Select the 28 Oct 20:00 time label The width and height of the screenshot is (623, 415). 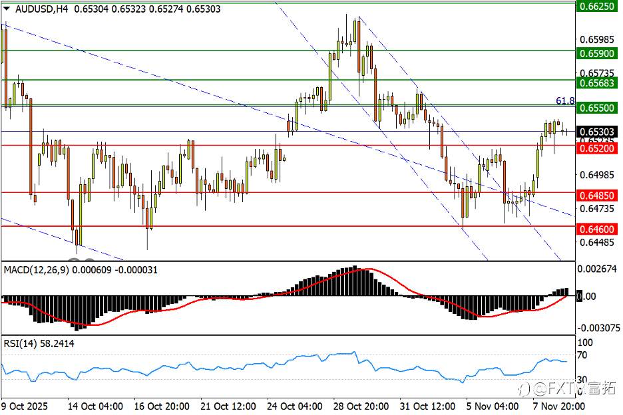361,406
